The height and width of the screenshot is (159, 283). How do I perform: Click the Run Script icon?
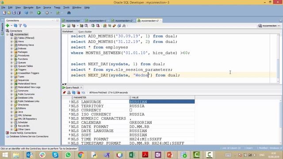[69, 26]
